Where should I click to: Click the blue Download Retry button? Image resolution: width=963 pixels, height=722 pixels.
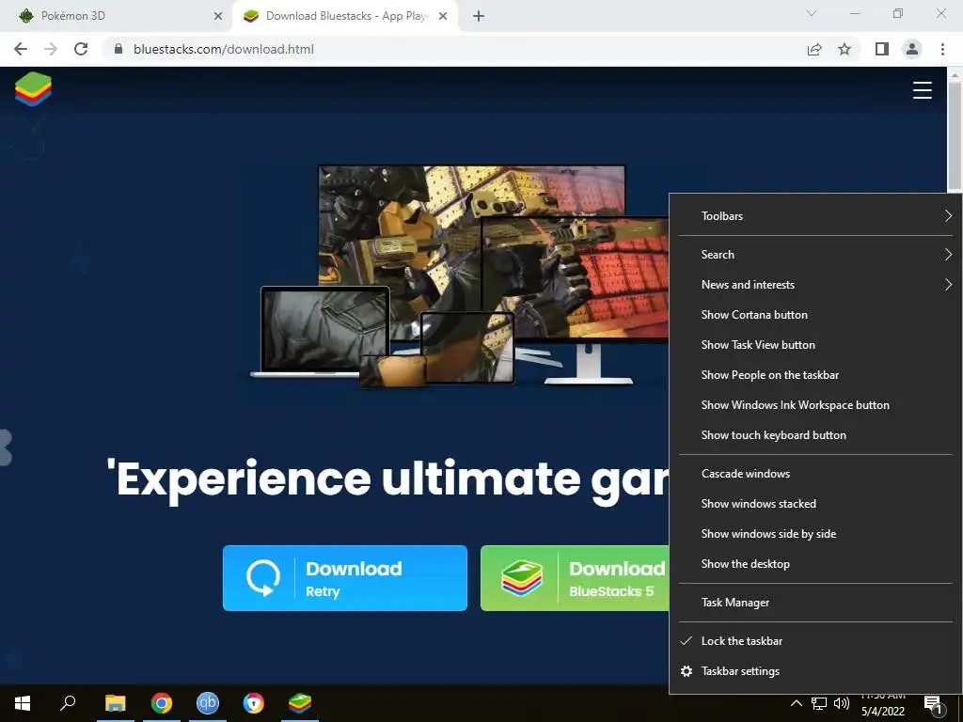(x=345, y=578)
